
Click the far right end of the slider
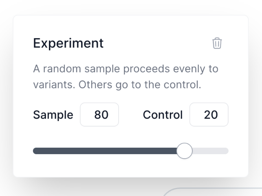[227, 151]
